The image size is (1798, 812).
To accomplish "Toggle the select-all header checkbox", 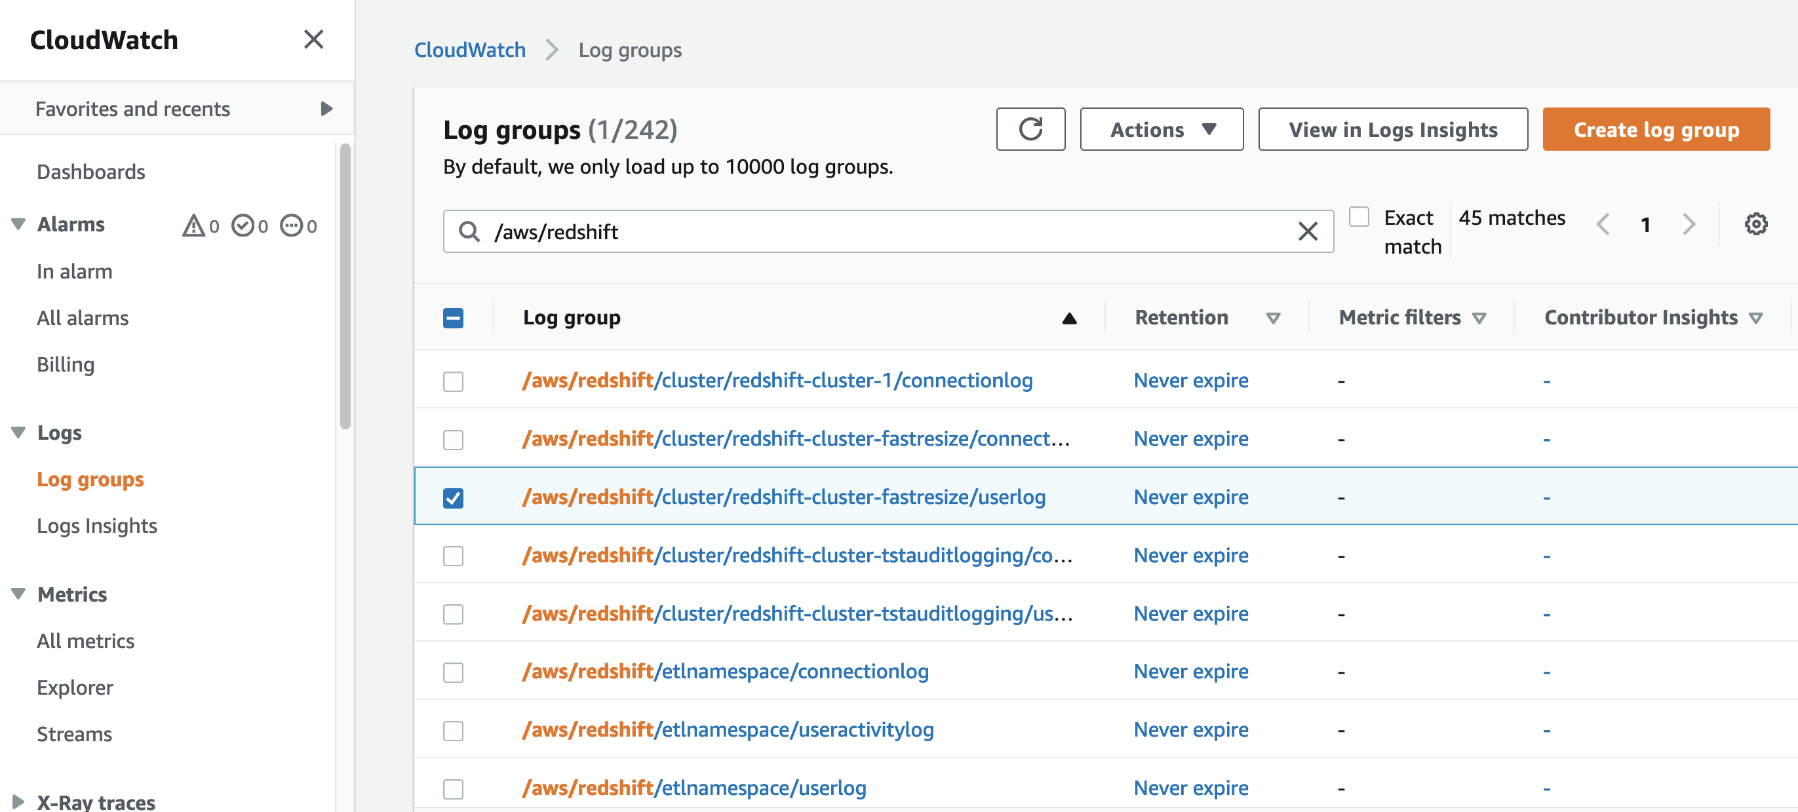I will pyautogui.click(x=453, y=318).
